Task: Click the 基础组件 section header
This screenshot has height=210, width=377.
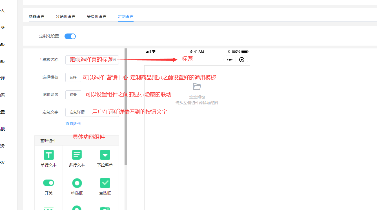Action: click(77, 141)
